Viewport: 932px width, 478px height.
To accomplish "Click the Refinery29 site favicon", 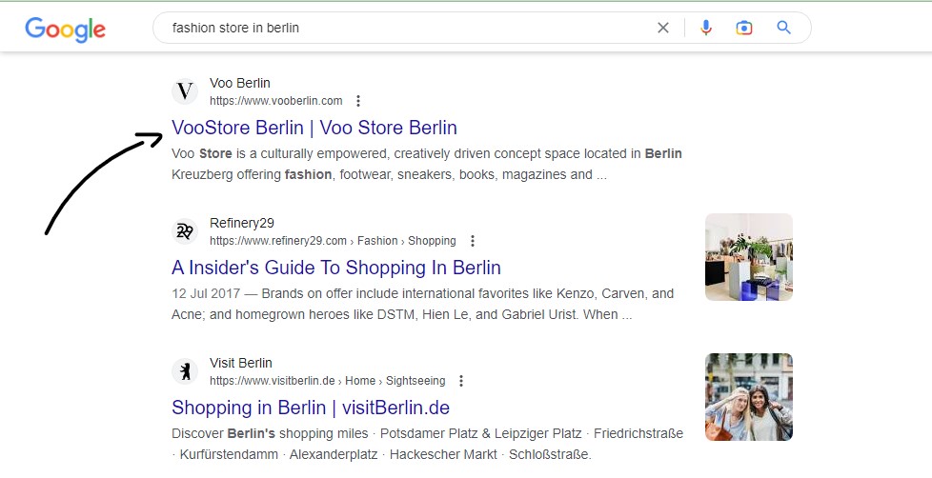I will tap(185, 231).
